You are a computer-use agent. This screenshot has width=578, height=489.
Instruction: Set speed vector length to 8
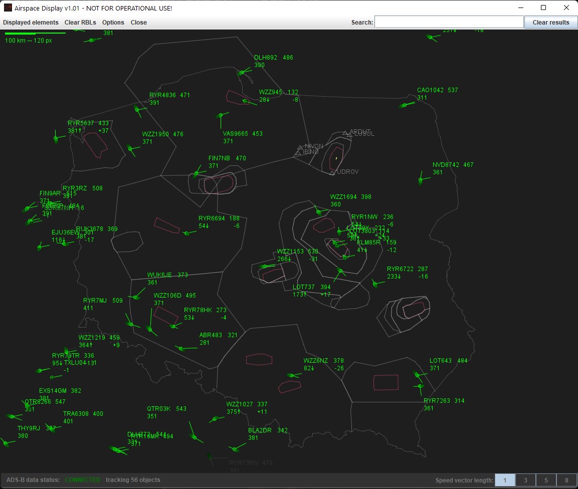566,480
